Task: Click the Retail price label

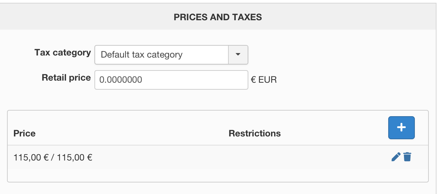Action: [66, 78]
